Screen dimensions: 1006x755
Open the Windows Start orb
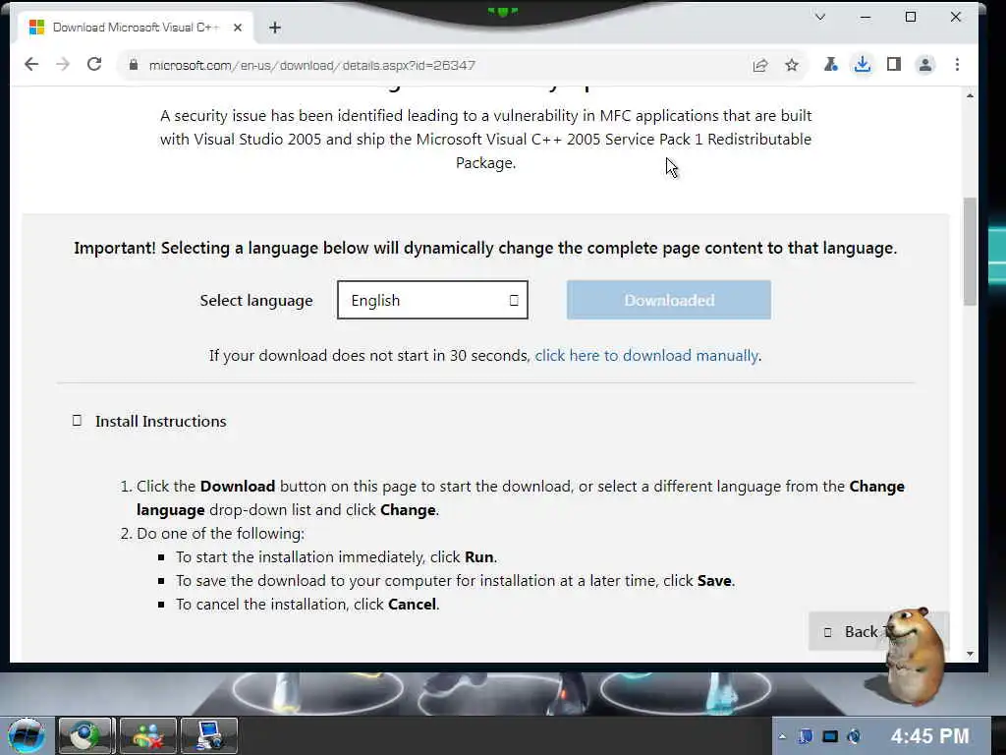[26, 735]
